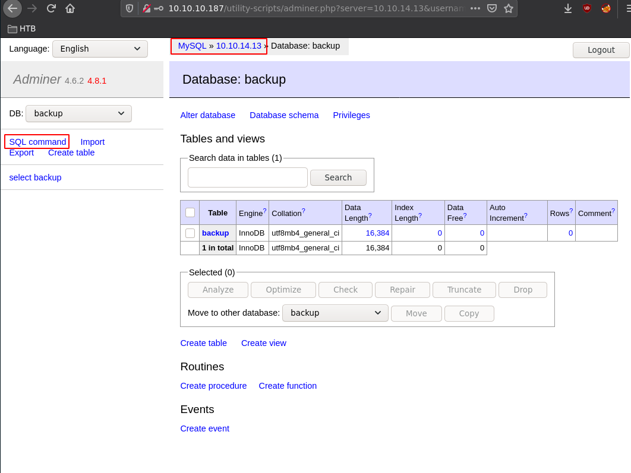
Task: Open the downloads arrow icon
Action: pyautogui.click(x=568, y=8)
